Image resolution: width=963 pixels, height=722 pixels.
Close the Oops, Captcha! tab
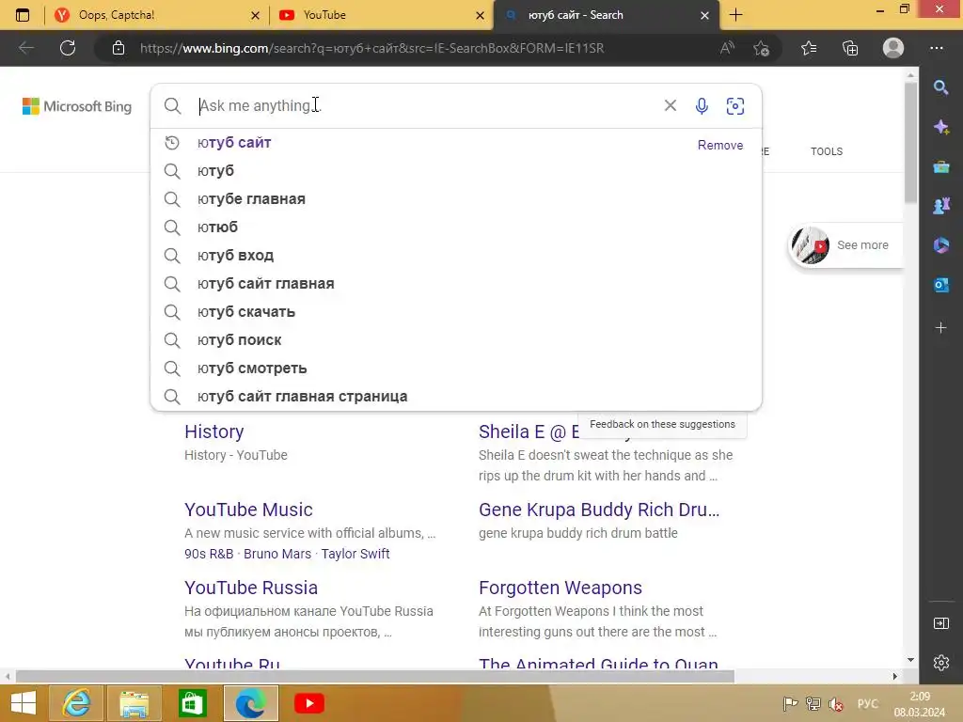[x=256, y=15]
